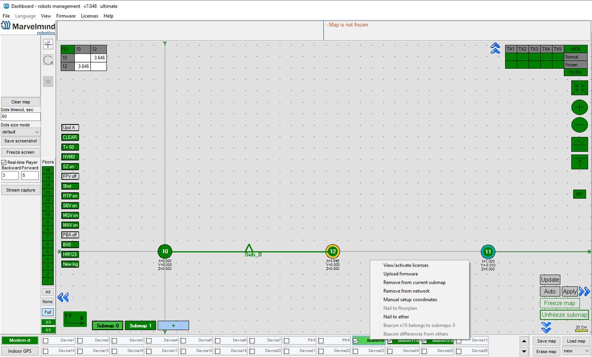Image resolution: width=592 pixels, height=357 pixels.
Task: Click the Save screenshot button
Action: click(x=20, y=141)
